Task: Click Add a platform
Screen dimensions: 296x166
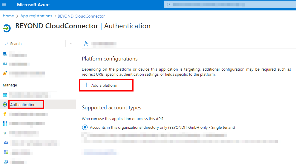Action: [104, 85]
